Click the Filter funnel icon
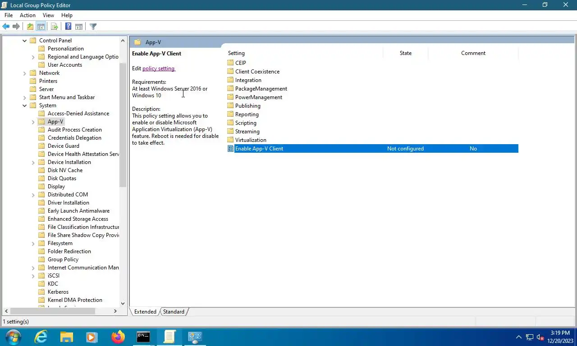577x346 pixels. pos(93,27)
